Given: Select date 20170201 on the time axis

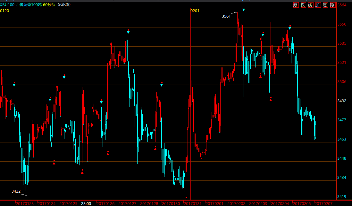Looking at the screenshot, I should coord(214,203).
